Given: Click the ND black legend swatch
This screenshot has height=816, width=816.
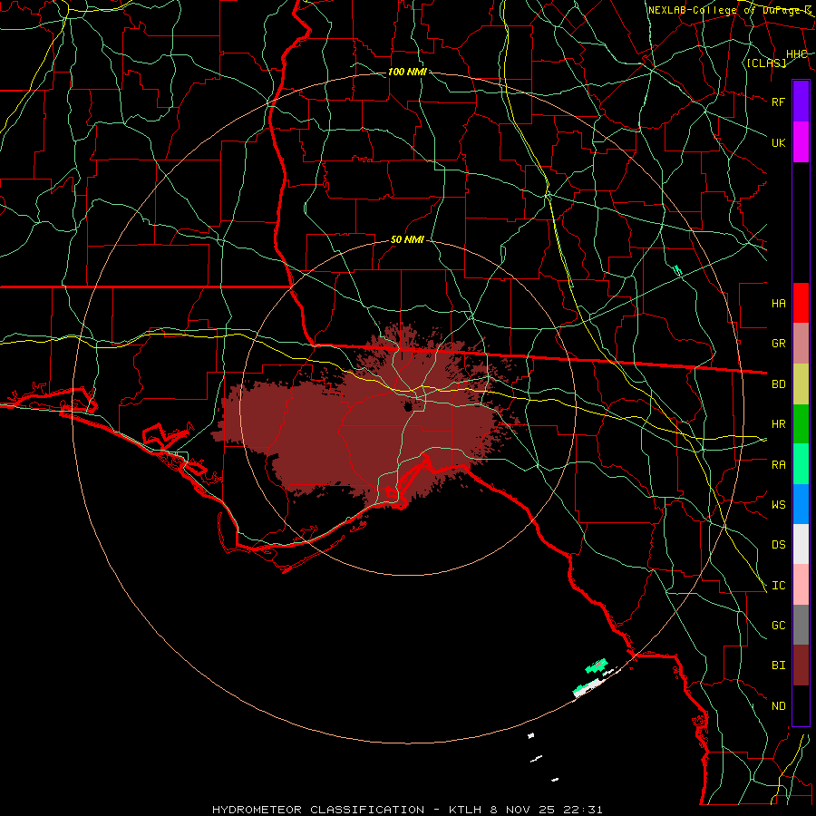Looking at the screenshot, I should 801,705.
